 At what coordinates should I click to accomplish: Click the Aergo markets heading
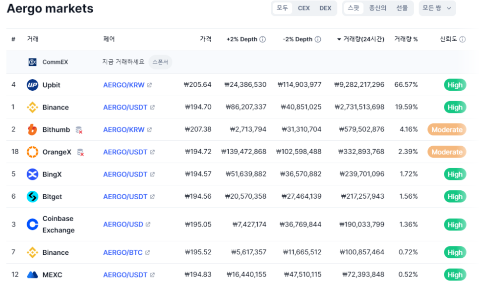coord(50,8)
